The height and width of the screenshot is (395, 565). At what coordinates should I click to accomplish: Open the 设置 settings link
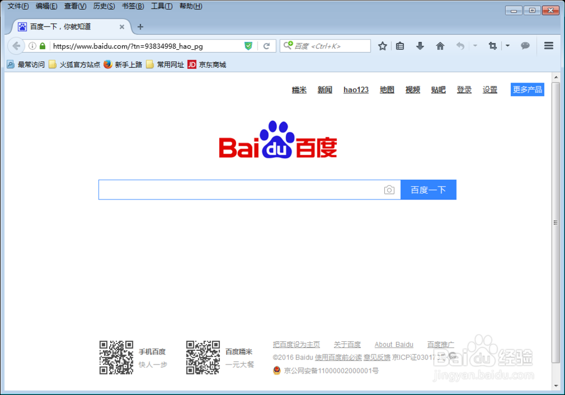click(490, 90)
